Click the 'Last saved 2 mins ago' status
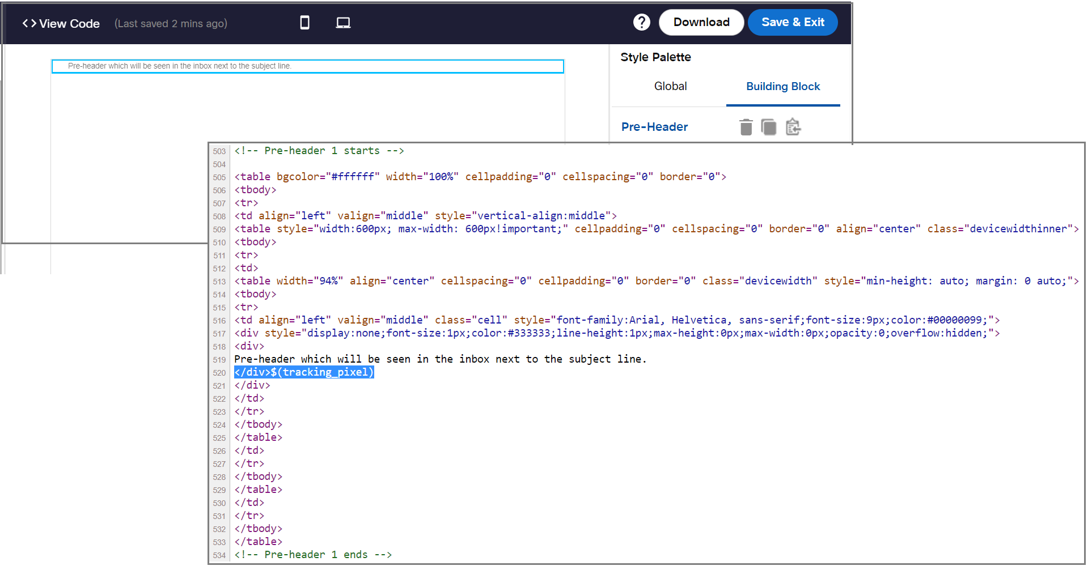 [x=171, y=24]
